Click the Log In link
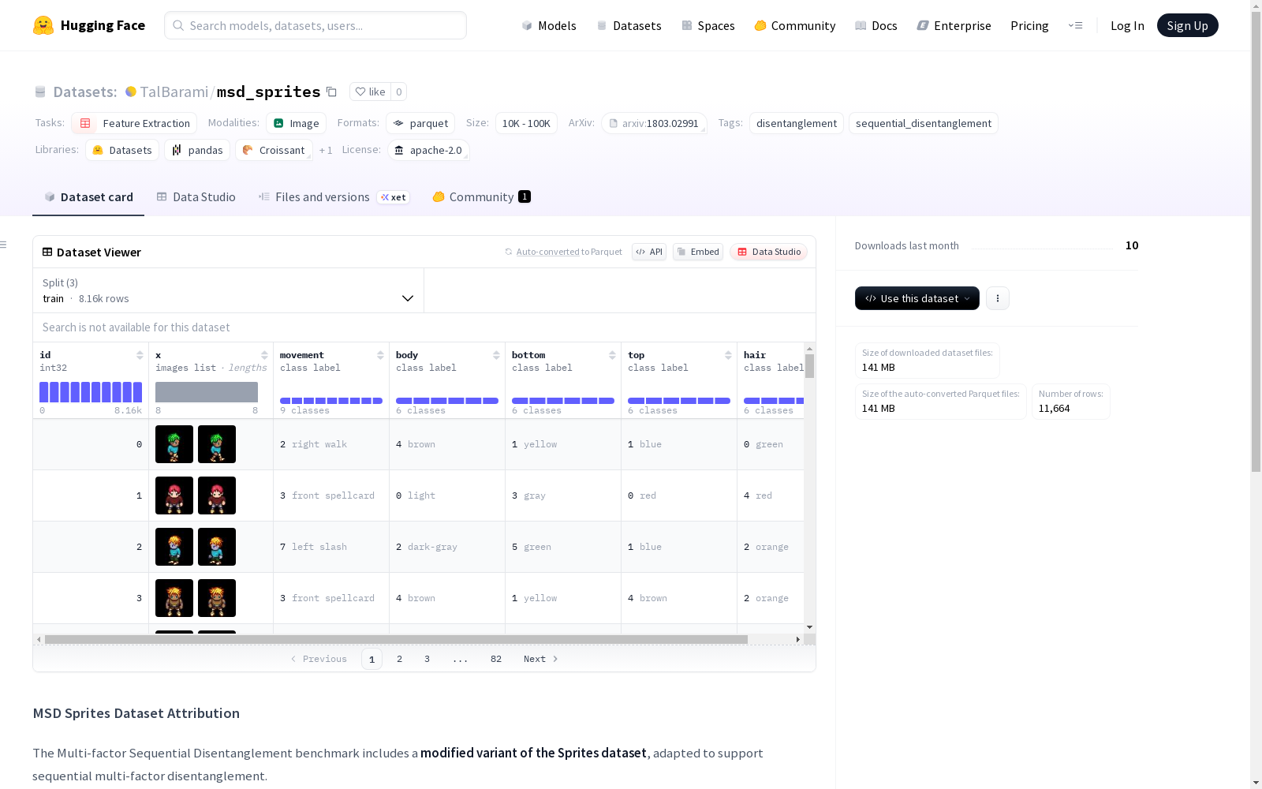The width and height of the screenshot is (1262, 789). (1127, 25)
